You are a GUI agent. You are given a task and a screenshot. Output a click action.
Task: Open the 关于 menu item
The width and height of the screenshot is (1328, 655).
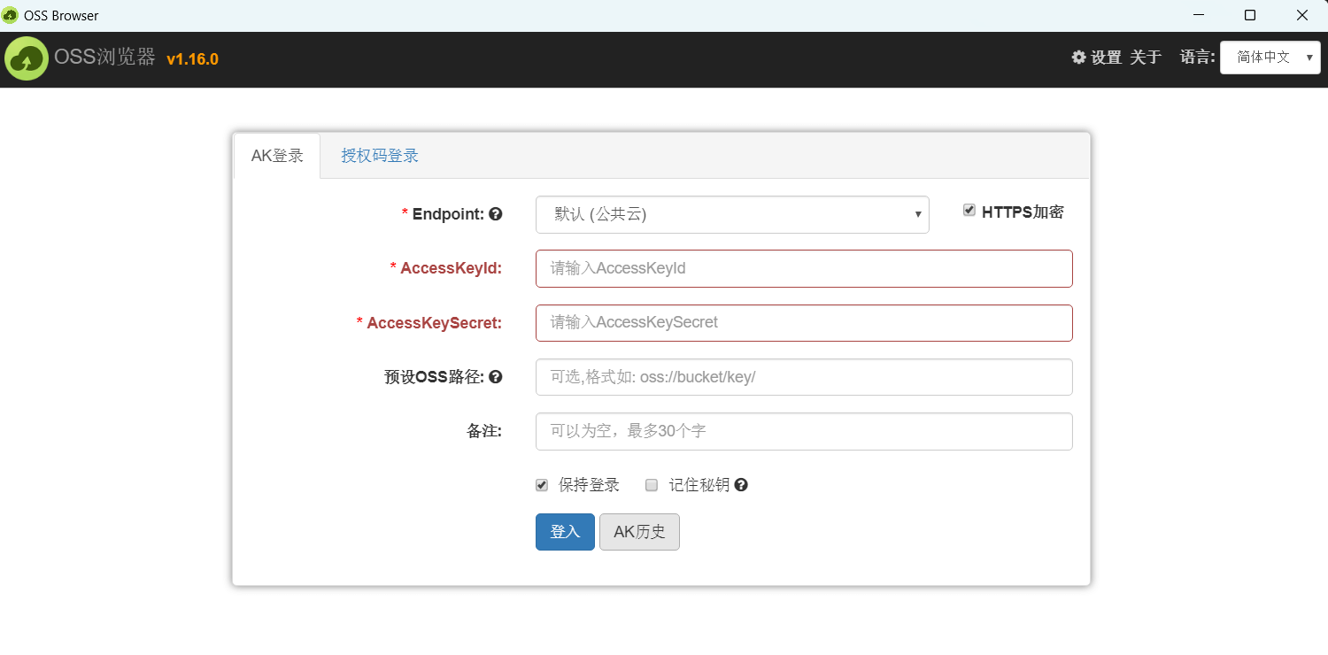pyautogui.click(x=1146, y=58)
